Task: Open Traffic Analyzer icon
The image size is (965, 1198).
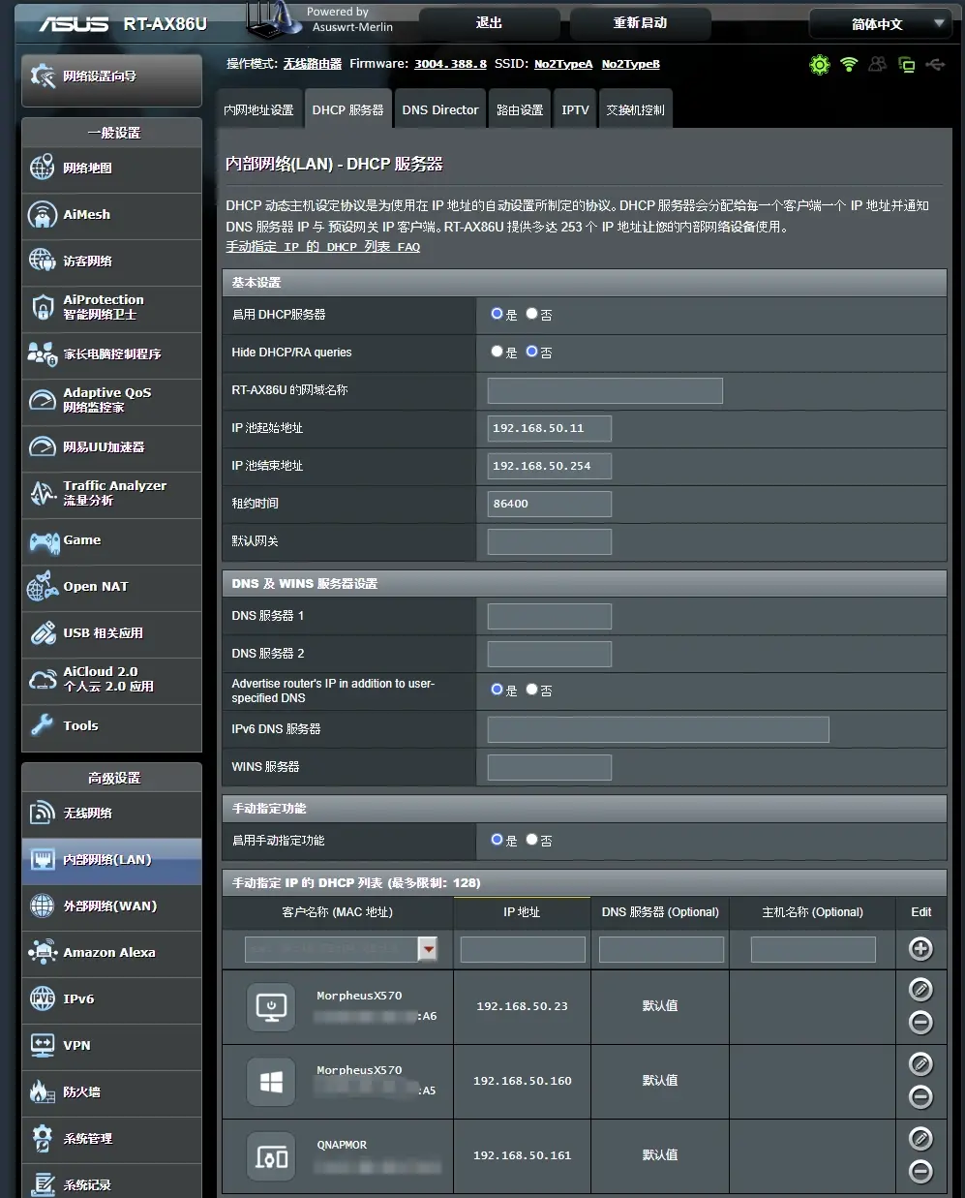Action: click(43, 493)
